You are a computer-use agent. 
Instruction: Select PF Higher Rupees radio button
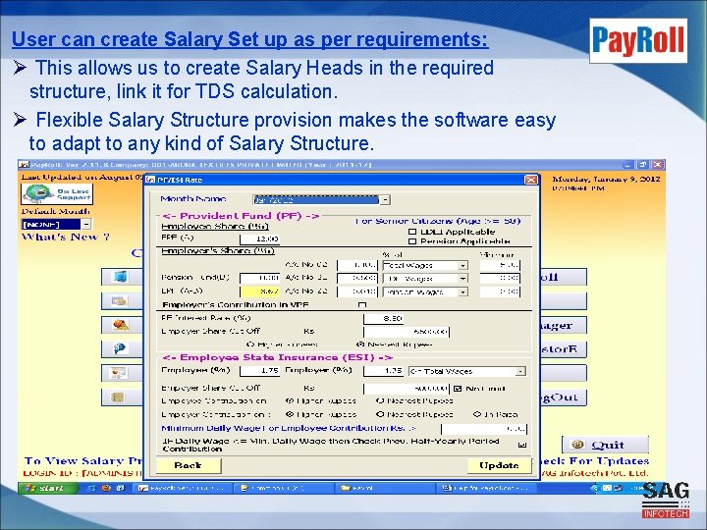tap(250, 344)
